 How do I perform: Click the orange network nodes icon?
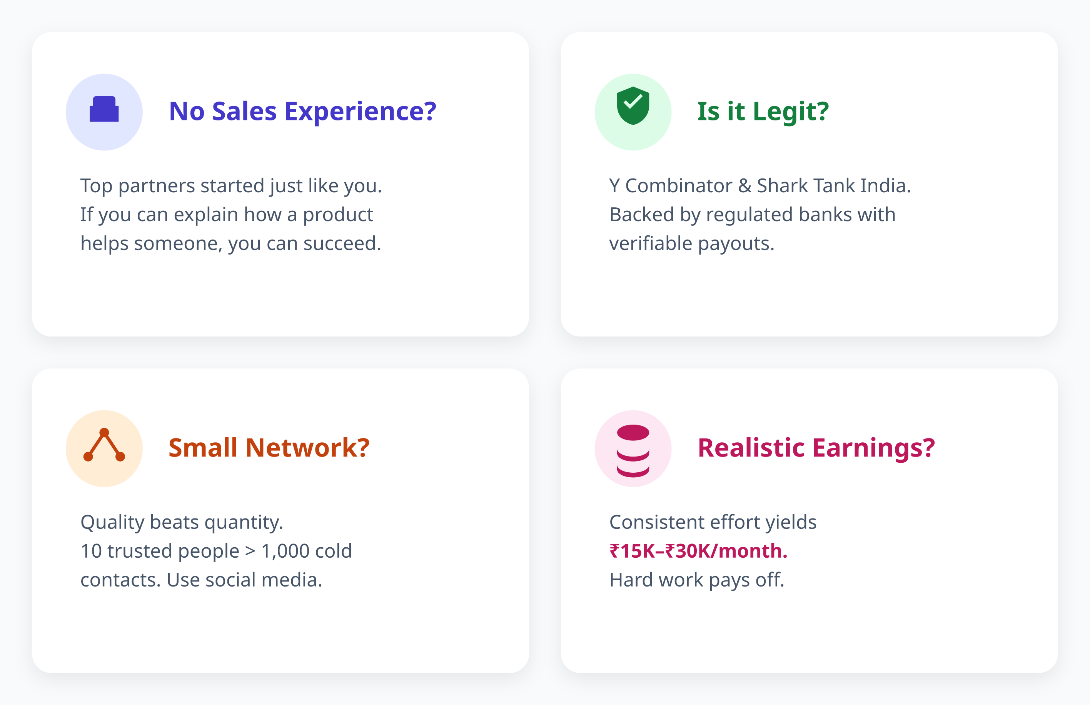(x=104, y=445)
